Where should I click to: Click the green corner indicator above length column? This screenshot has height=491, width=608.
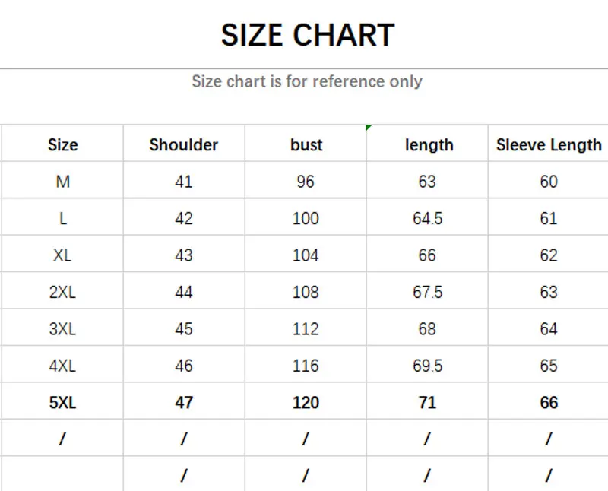click(x=369, y=127)
